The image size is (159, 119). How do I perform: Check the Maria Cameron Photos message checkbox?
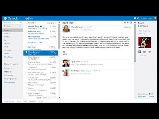coord(26,37)
